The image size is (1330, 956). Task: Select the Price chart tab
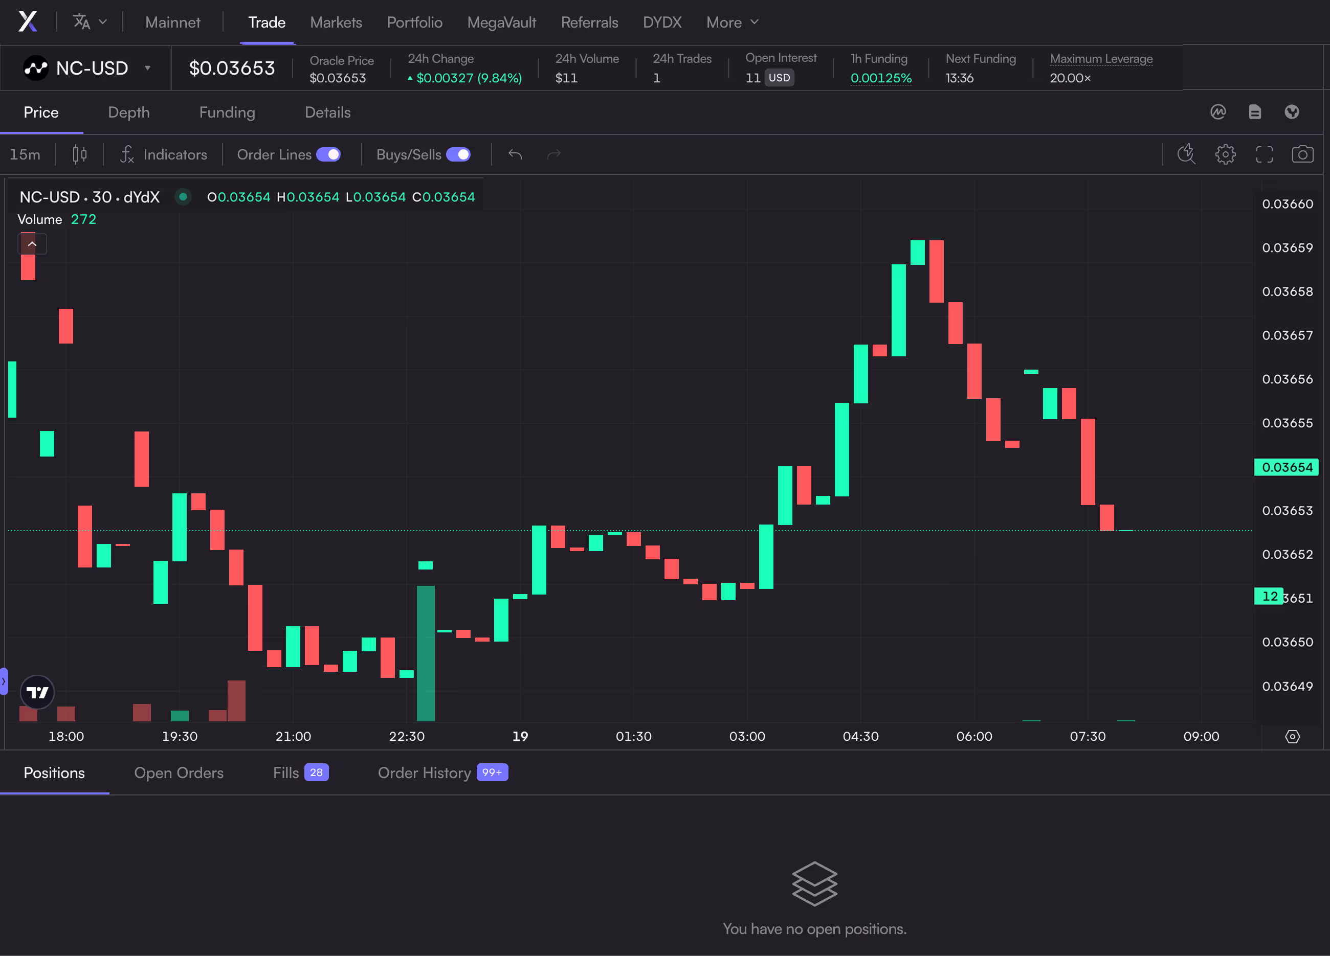pos(41,112)
